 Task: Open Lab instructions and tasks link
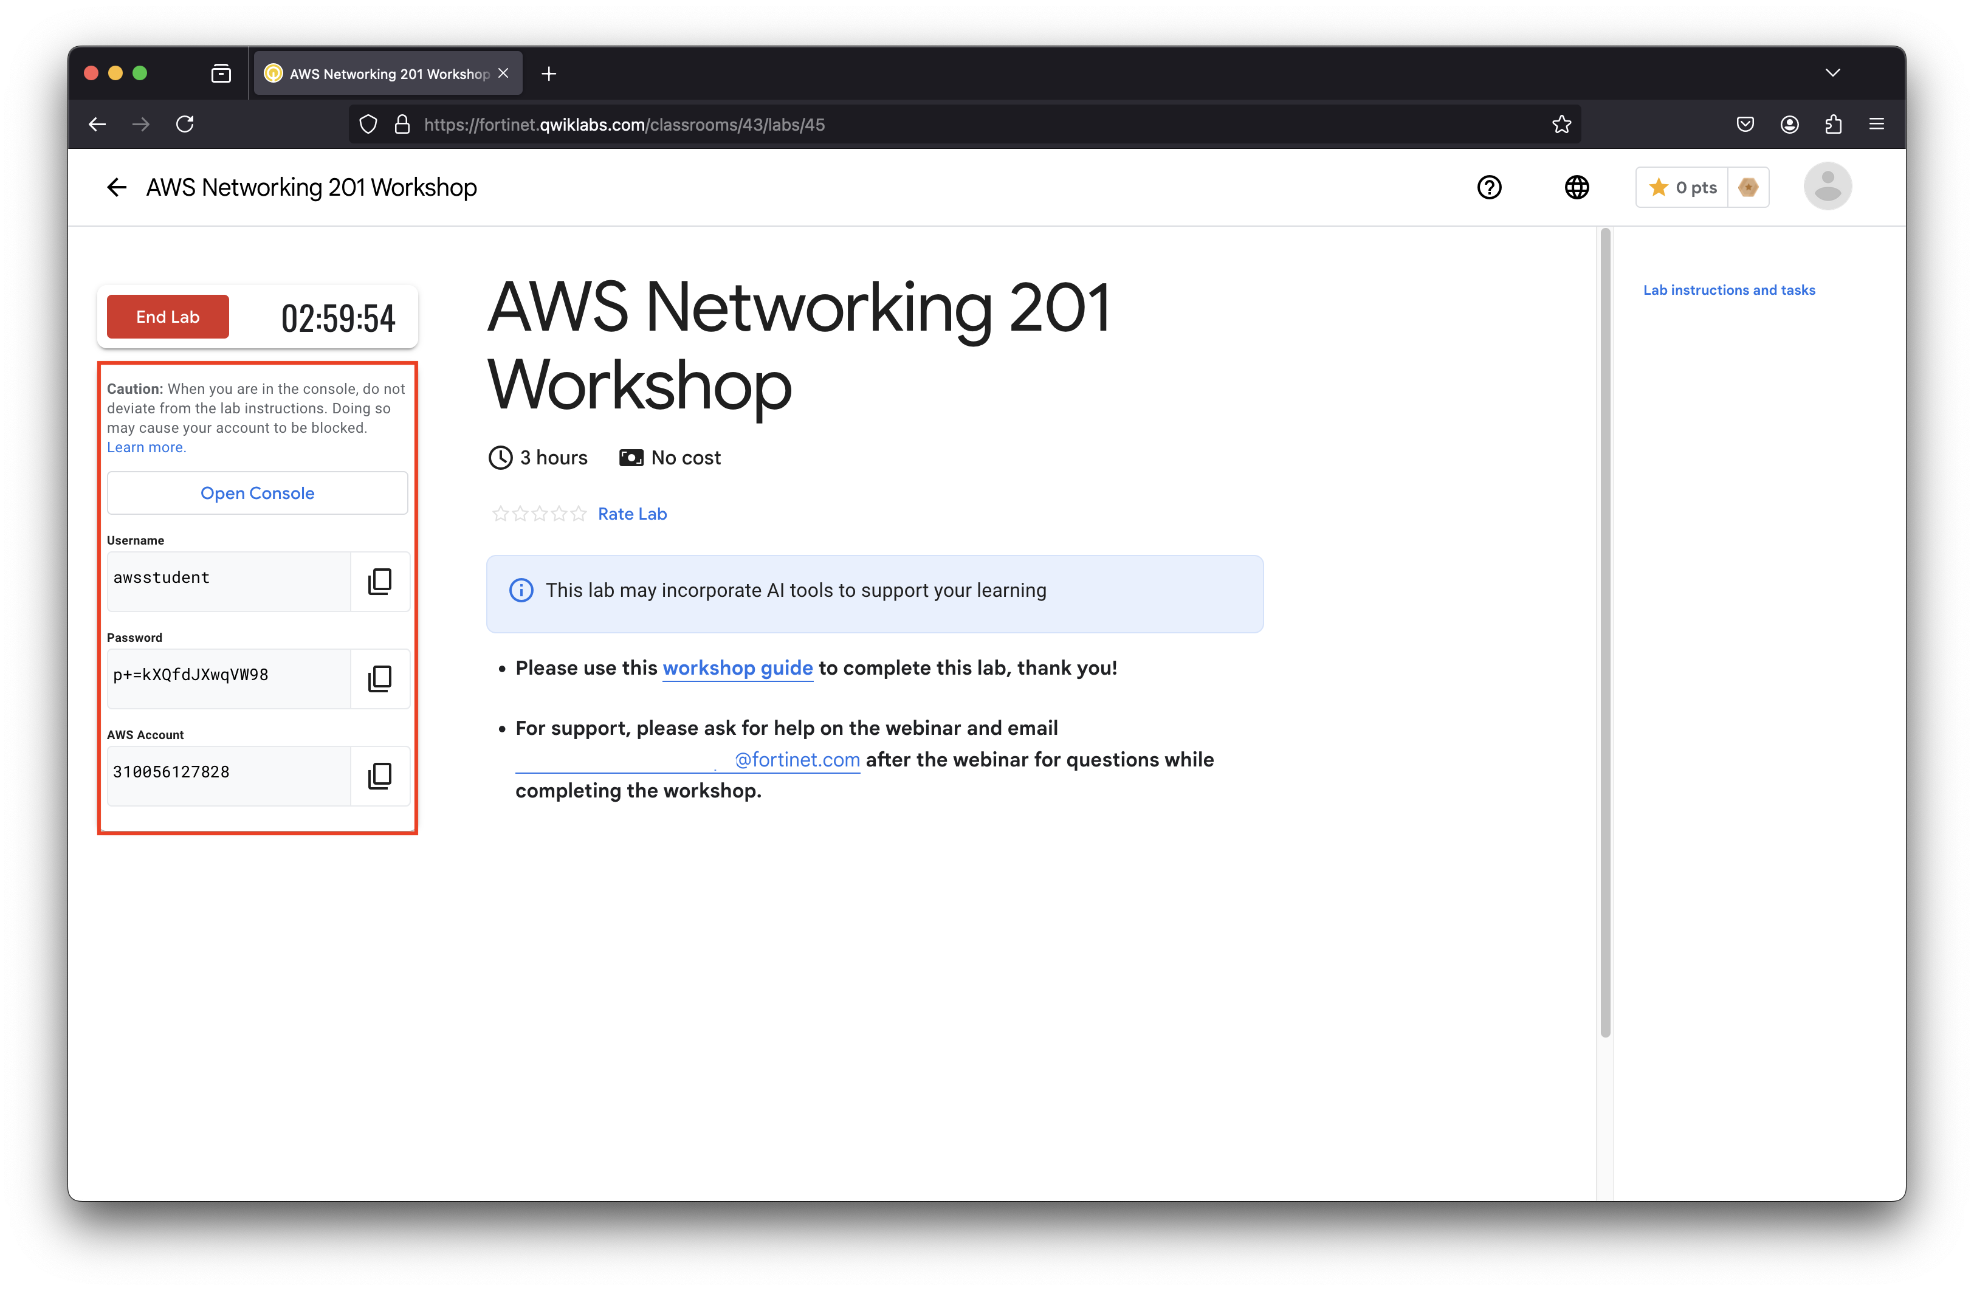coord(1729,291)
